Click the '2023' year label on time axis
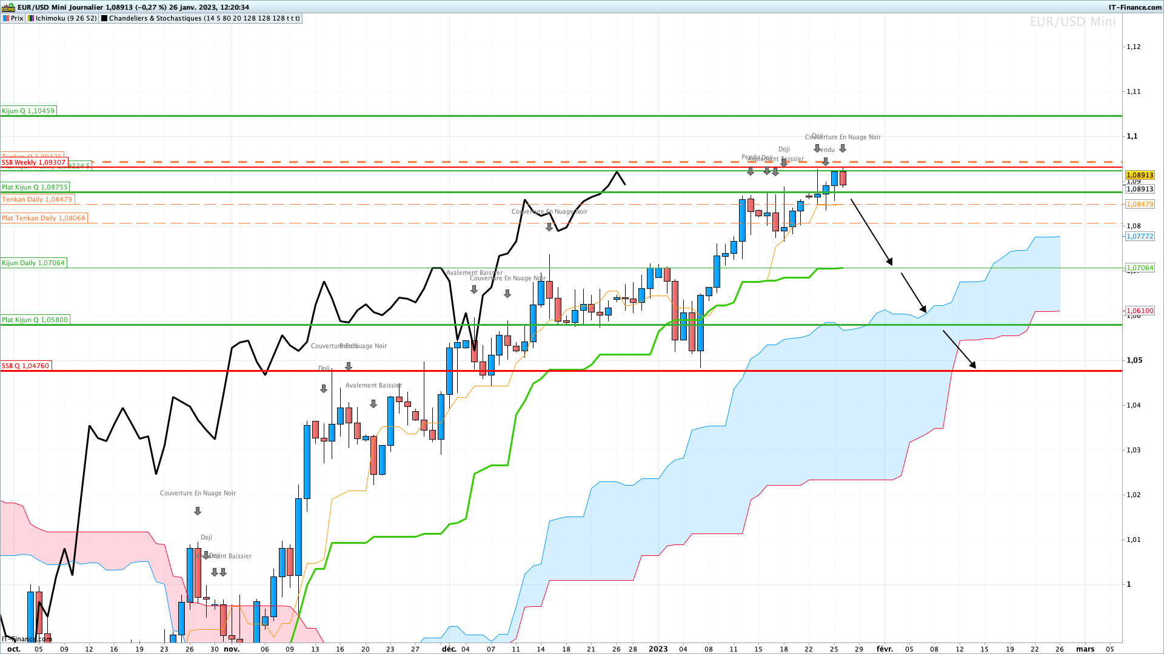The width and height of the screenshot is (1164, 654). (x=658, y=649)
